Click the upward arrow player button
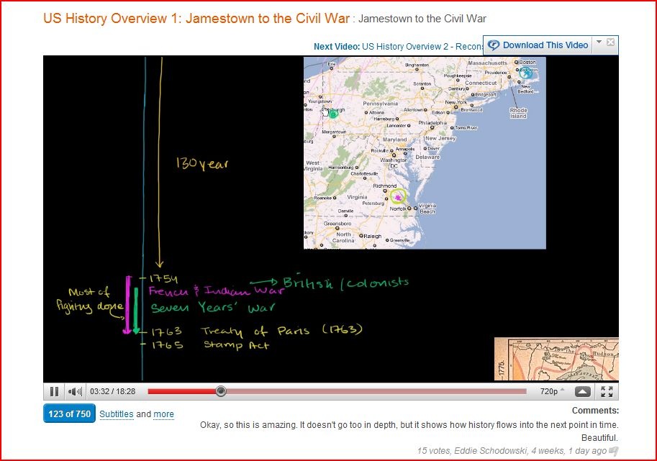This screenshot has width=657, height=461. click(582, 391)
